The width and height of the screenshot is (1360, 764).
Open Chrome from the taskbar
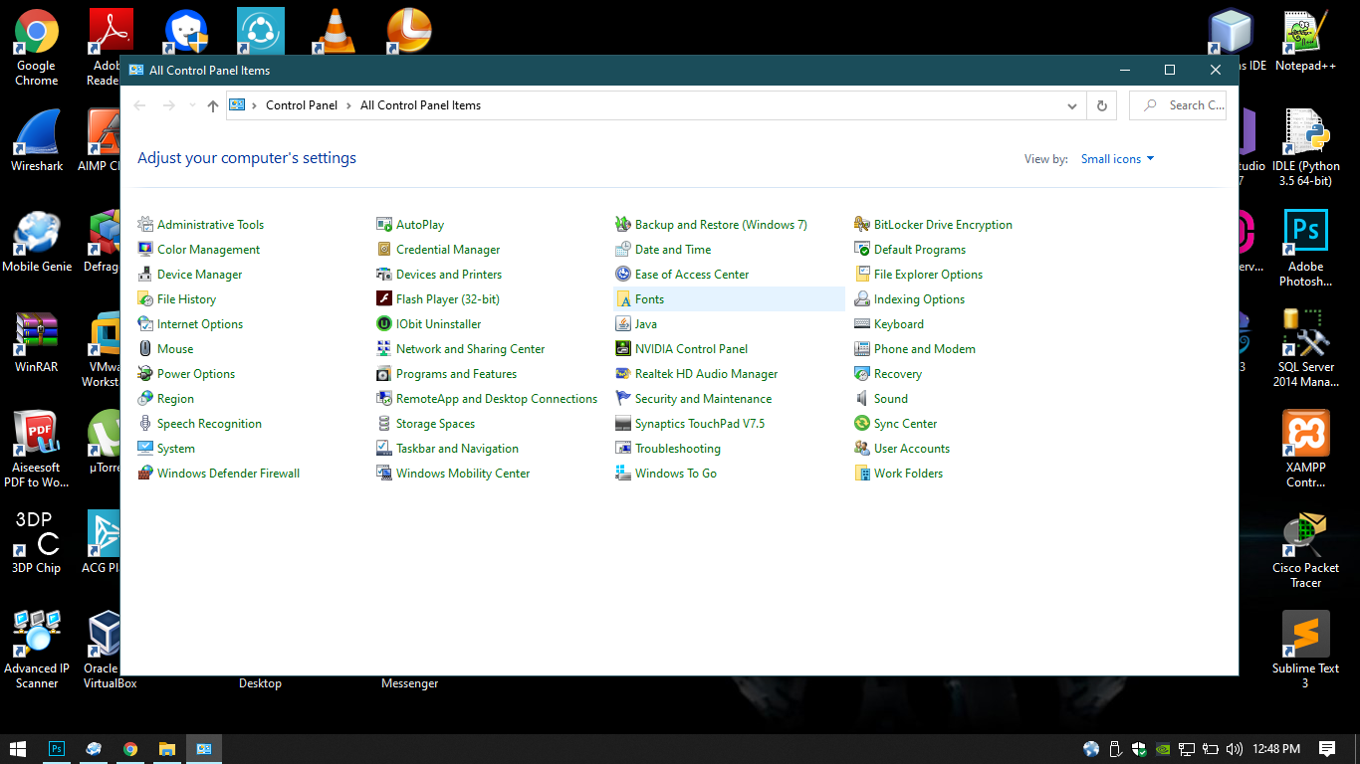pos(130,749)
